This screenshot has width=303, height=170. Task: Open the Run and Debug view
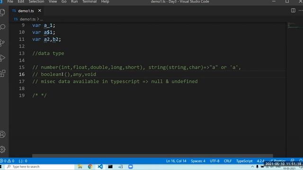tap(2, 58)
